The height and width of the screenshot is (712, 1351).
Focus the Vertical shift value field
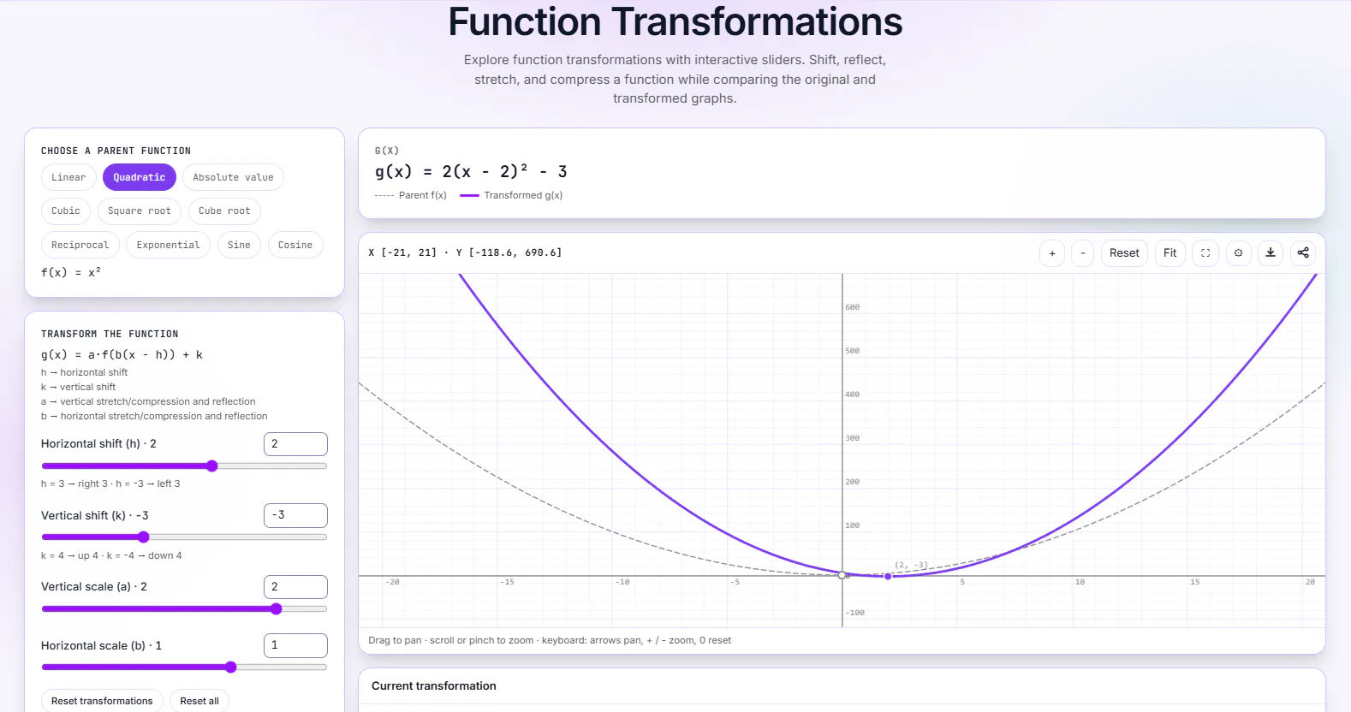pos(295,515)
